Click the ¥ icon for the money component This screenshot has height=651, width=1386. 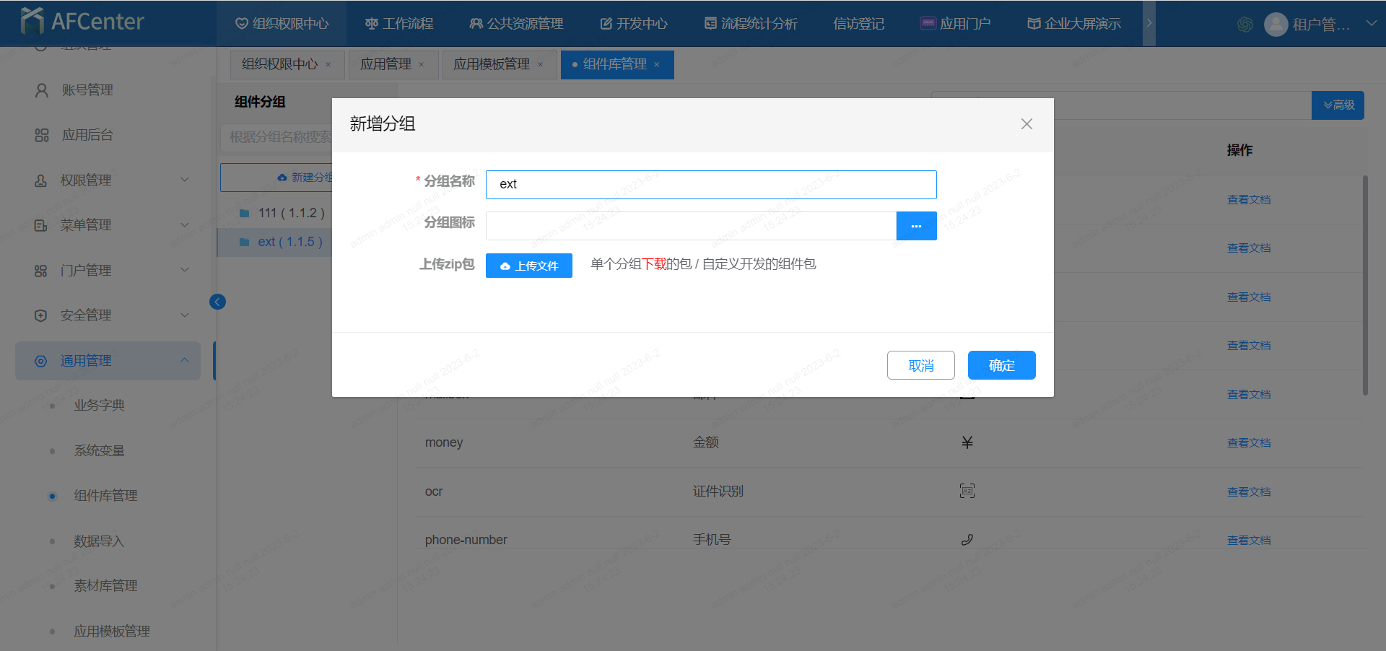pos(967,442)
